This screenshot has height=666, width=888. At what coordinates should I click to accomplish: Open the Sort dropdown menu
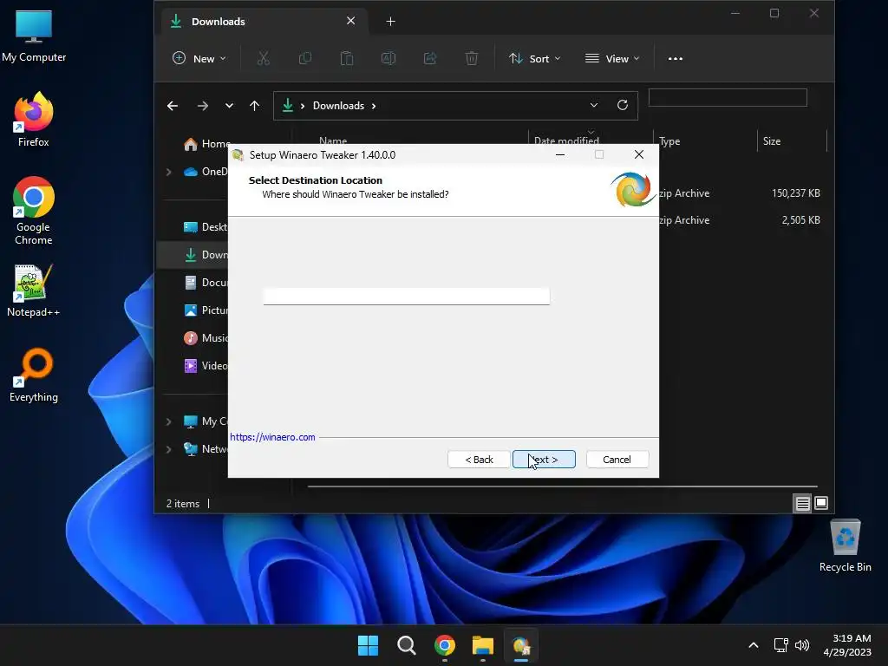pyautogui.click(x=534, y=58)
